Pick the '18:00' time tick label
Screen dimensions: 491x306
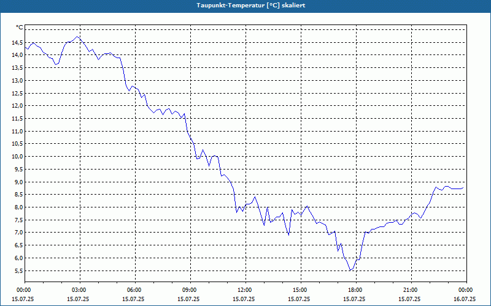356,290
